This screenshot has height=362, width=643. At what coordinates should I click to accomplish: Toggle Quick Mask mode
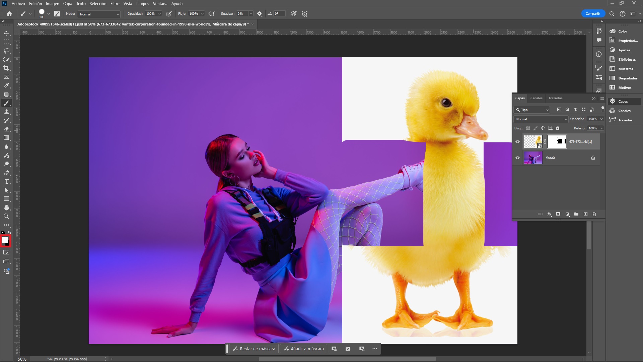6,252
